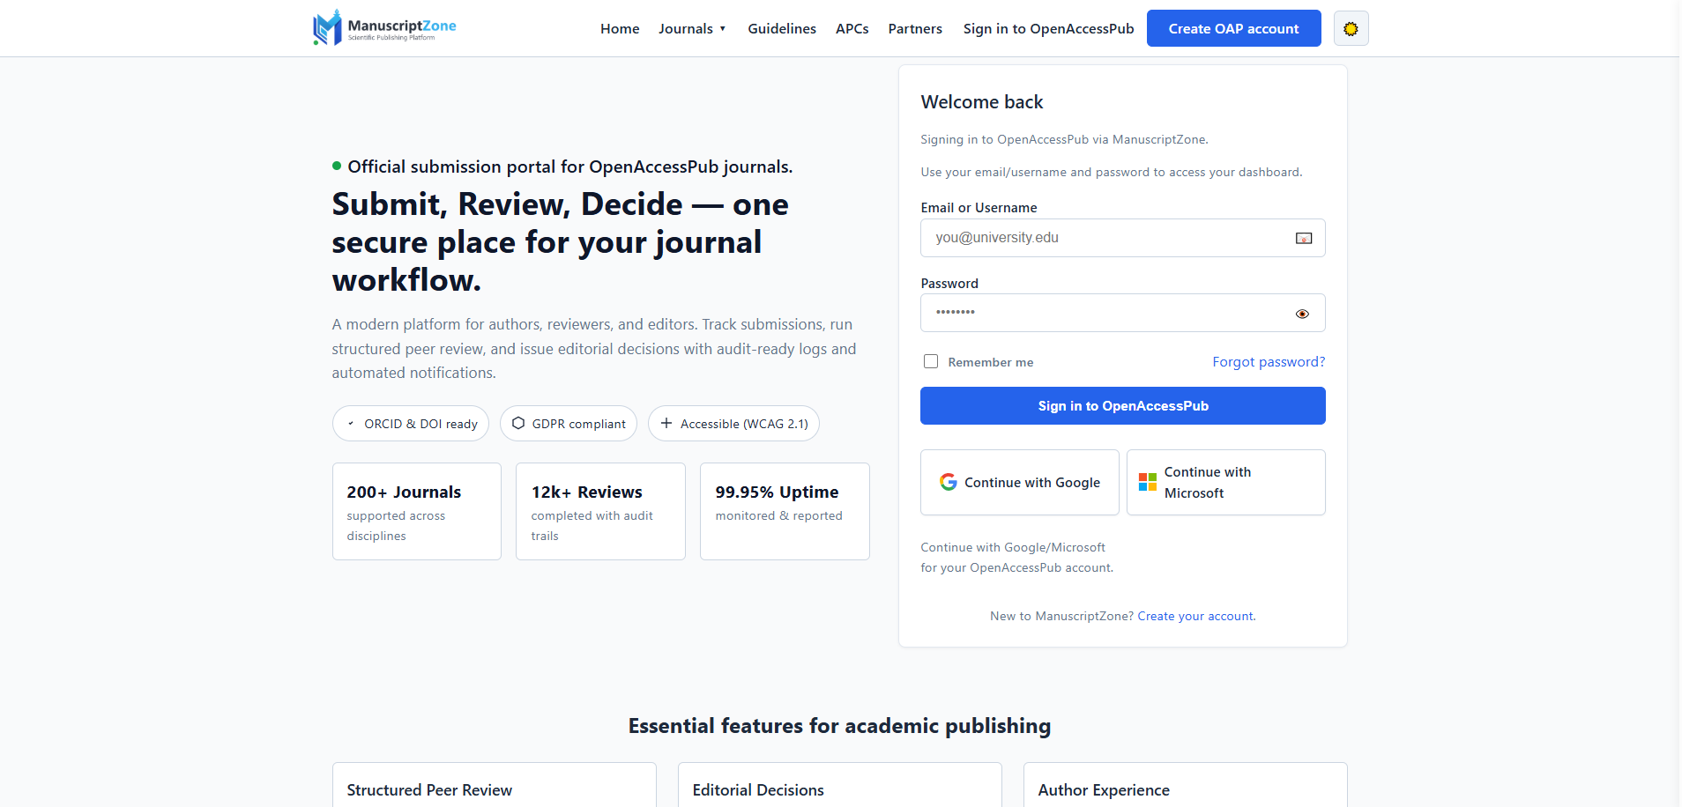Click the Create your account link
Image resolution: width=1682 pixels, height=807 pixels.
[1195, 617]
